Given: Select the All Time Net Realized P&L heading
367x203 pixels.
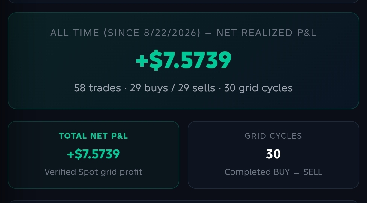Looking at the screenshot, I should click(183, 33).
